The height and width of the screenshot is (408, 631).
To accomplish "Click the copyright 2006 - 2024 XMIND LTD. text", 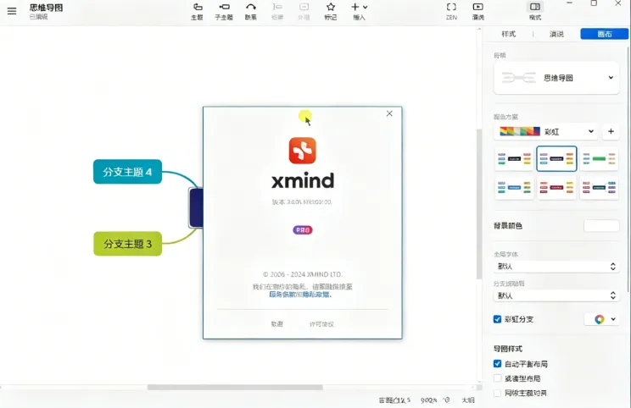I will 303,274.
